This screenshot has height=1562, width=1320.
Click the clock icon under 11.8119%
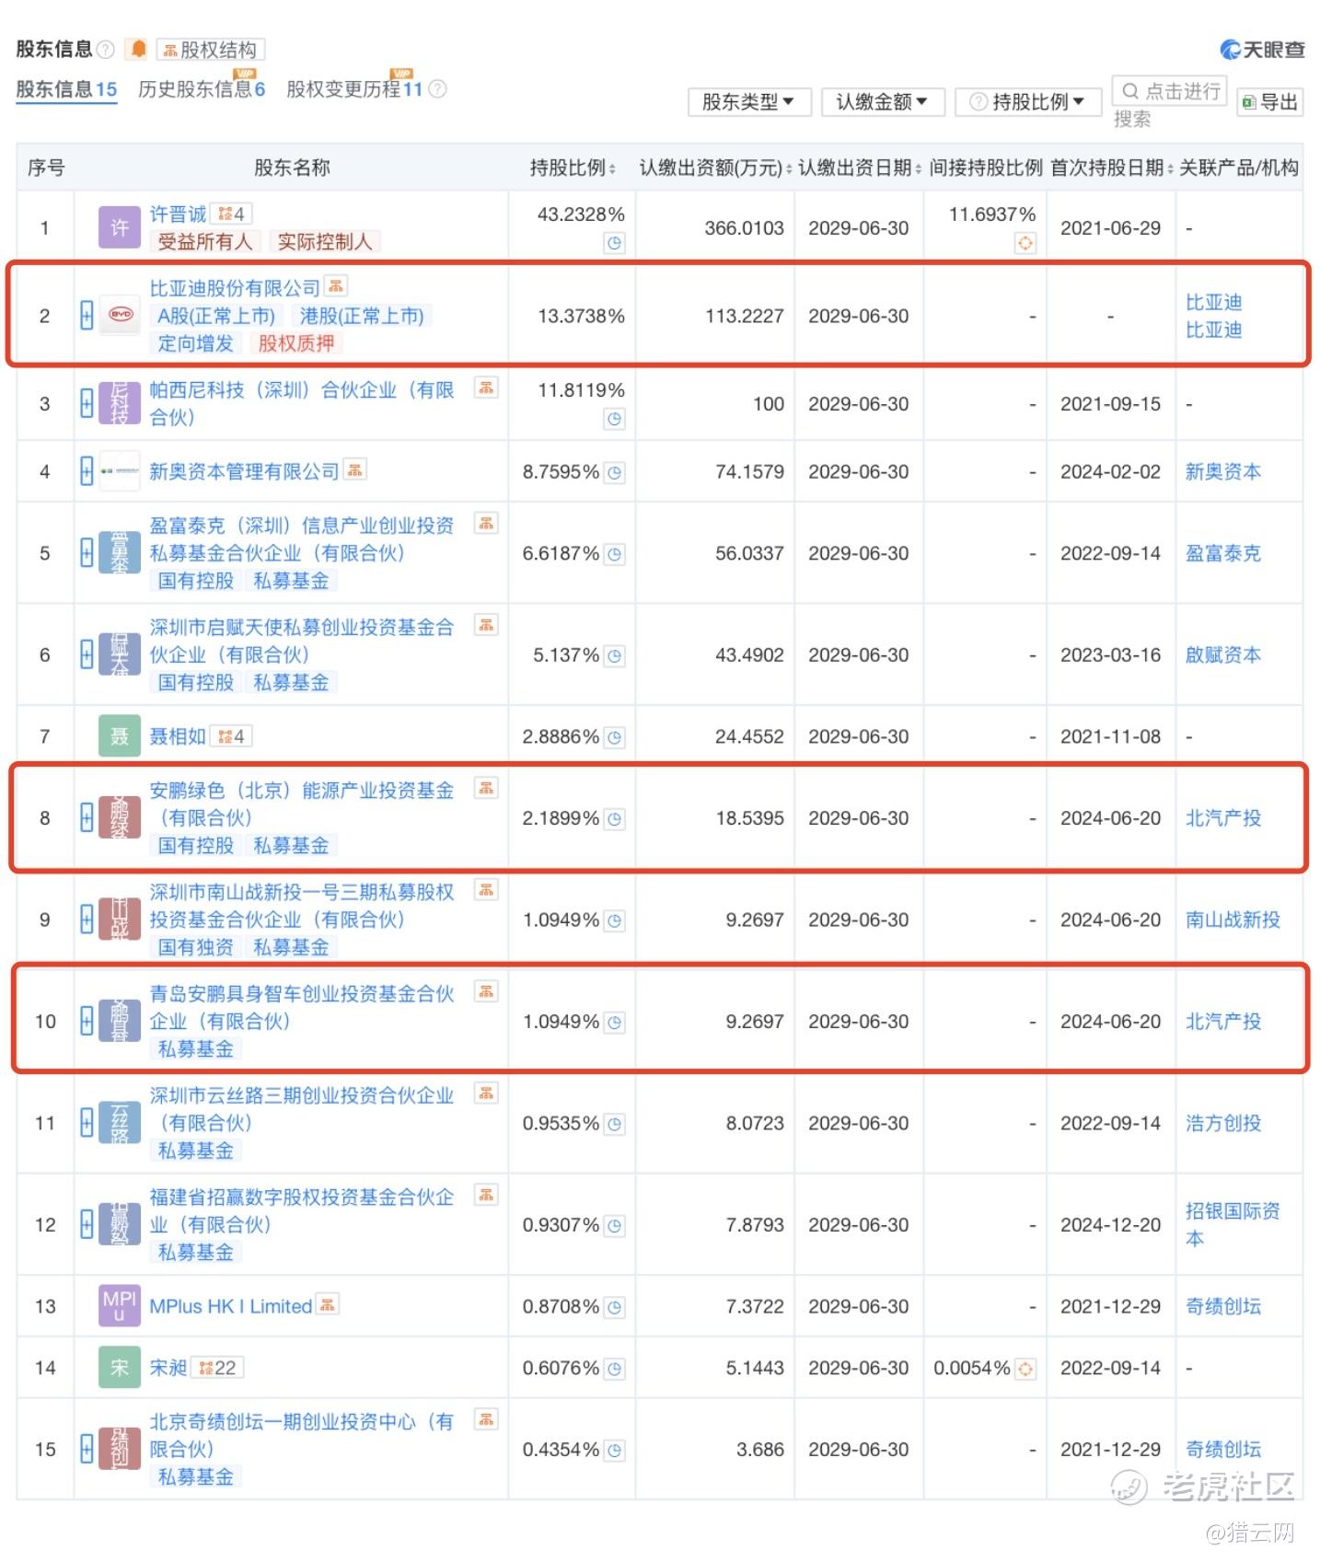point(615,419)
